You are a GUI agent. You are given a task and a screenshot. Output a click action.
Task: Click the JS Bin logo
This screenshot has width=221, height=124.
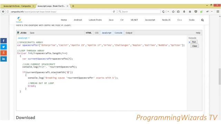click(x=22, y=33)
